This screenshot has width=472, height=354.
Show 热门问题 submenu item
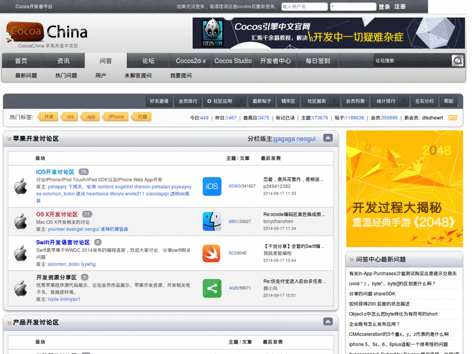click(x=66, y=76)
